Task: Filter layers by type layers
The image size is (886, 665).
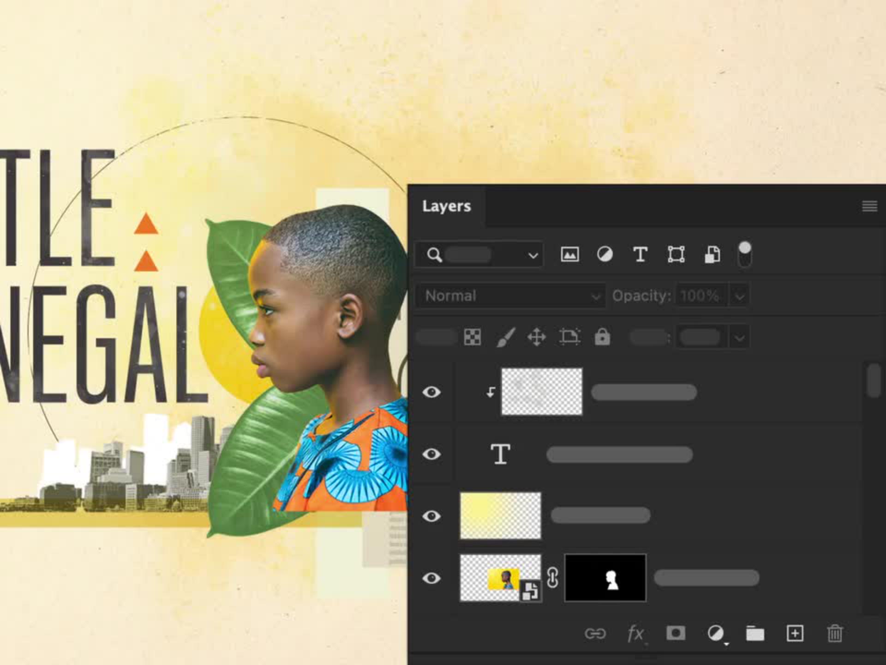Action: point(640,254)
